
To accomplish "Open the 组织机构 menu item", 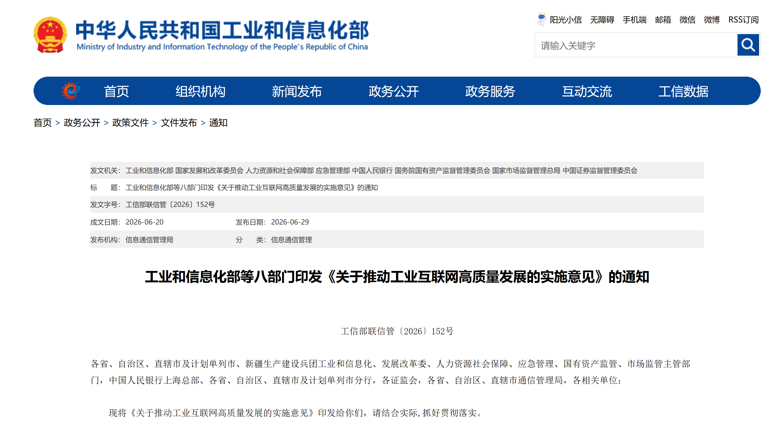I will [x=200, y=91].
